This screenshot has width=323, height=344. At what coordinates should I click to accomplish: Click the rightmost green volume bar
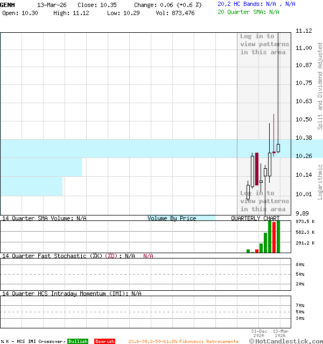[278, 236]
